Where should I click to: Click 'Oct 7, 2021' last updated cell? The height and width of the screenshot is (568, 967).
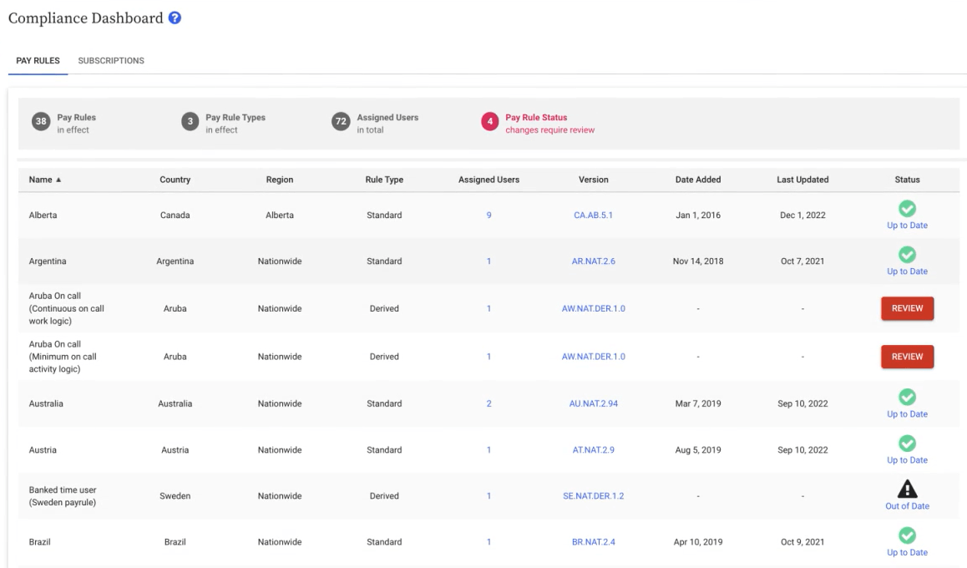tap(802, 261)
